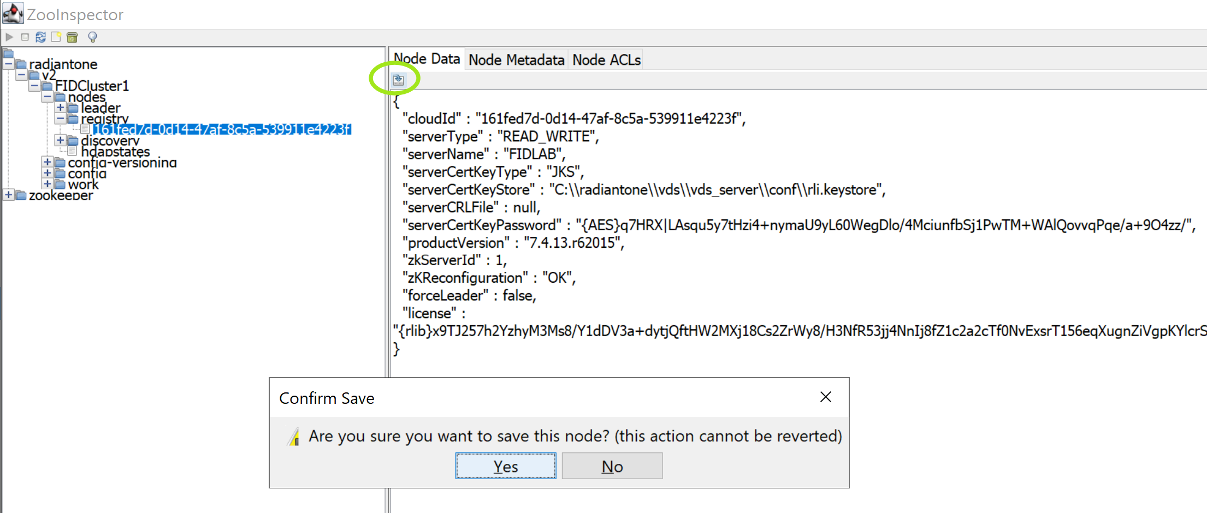Click the hdapstates document icon

72,151
